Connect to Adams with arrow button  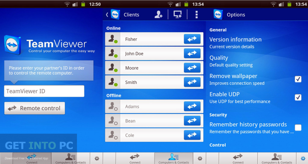pos(192,106)
